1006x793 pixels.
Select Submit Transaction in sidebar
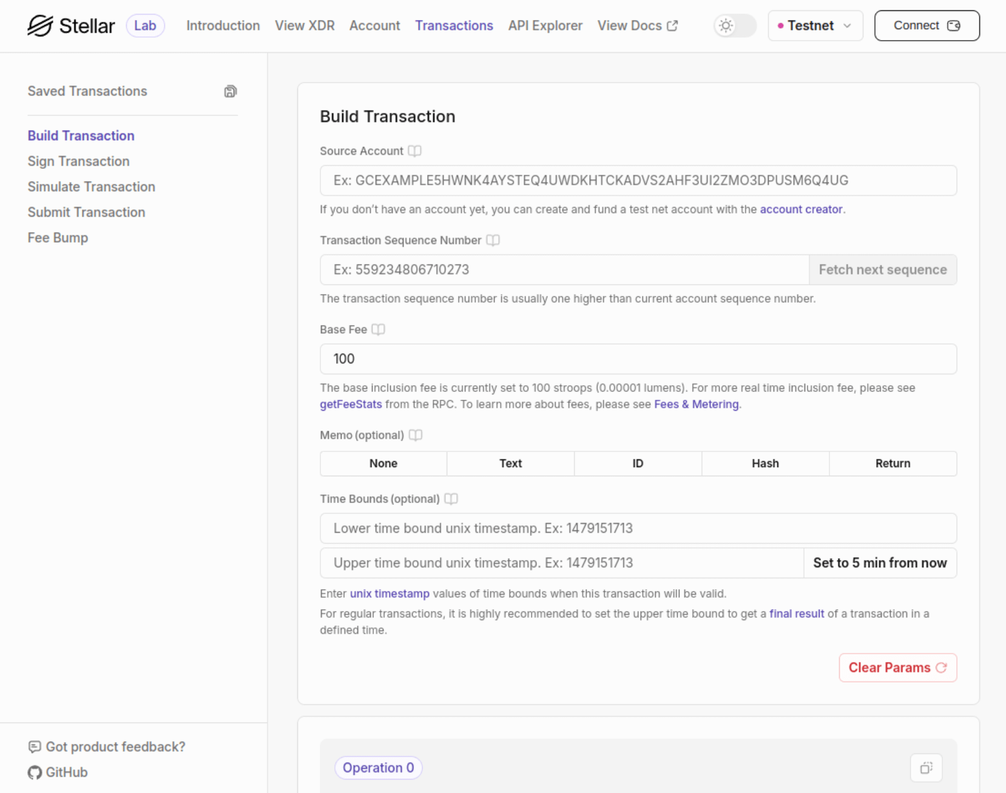tap(86, 212)
